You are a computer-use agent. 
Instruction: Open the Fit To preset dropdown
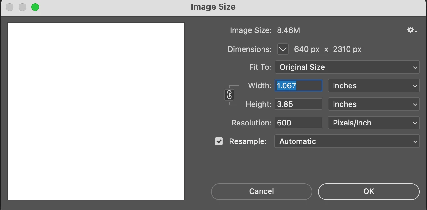pyautogui.click(x=347, y=67)
